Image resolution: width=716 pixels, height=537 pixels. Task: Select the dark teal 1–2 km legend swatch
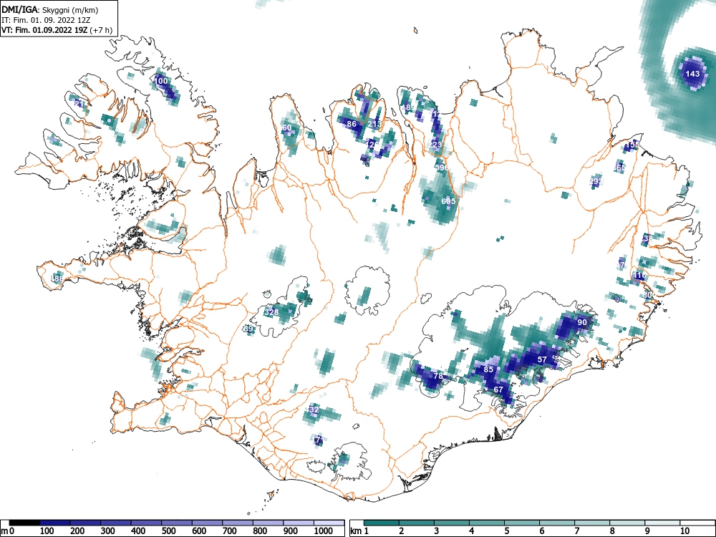pyautogui.click(x=382, y=523)
